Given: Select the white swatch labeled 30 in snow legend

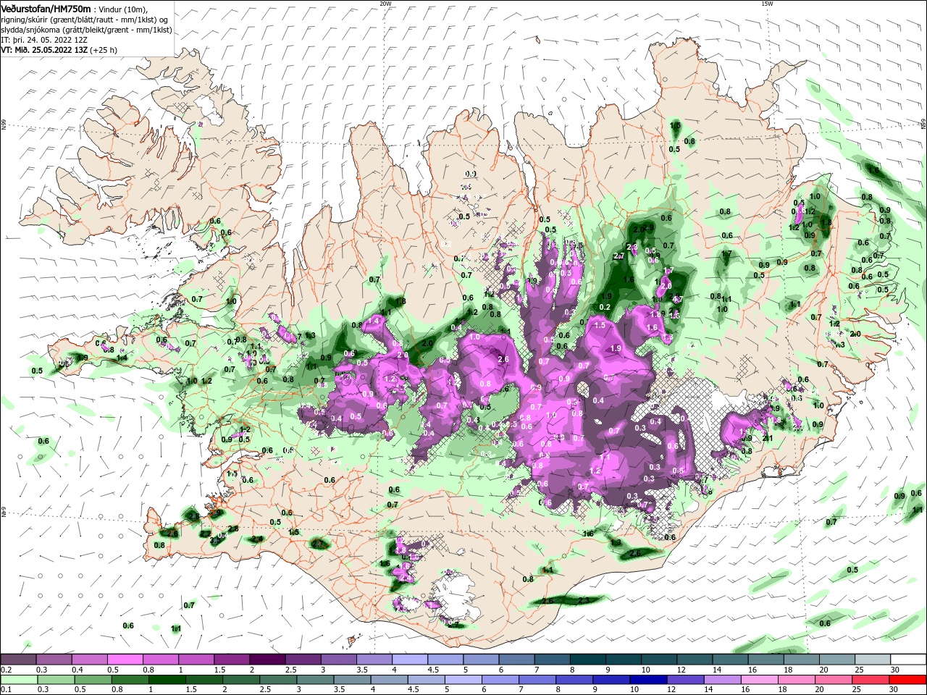Looking at the screenshot, I should (909, 660).
